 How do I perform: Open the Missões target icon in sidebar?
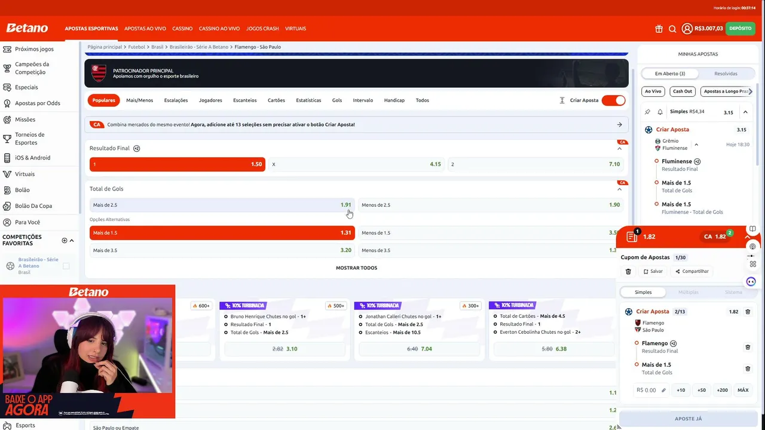(7, 119)
